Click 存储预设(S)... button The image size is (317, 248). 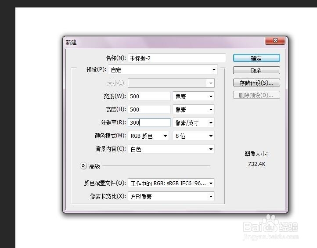click(x=256, y=83)
